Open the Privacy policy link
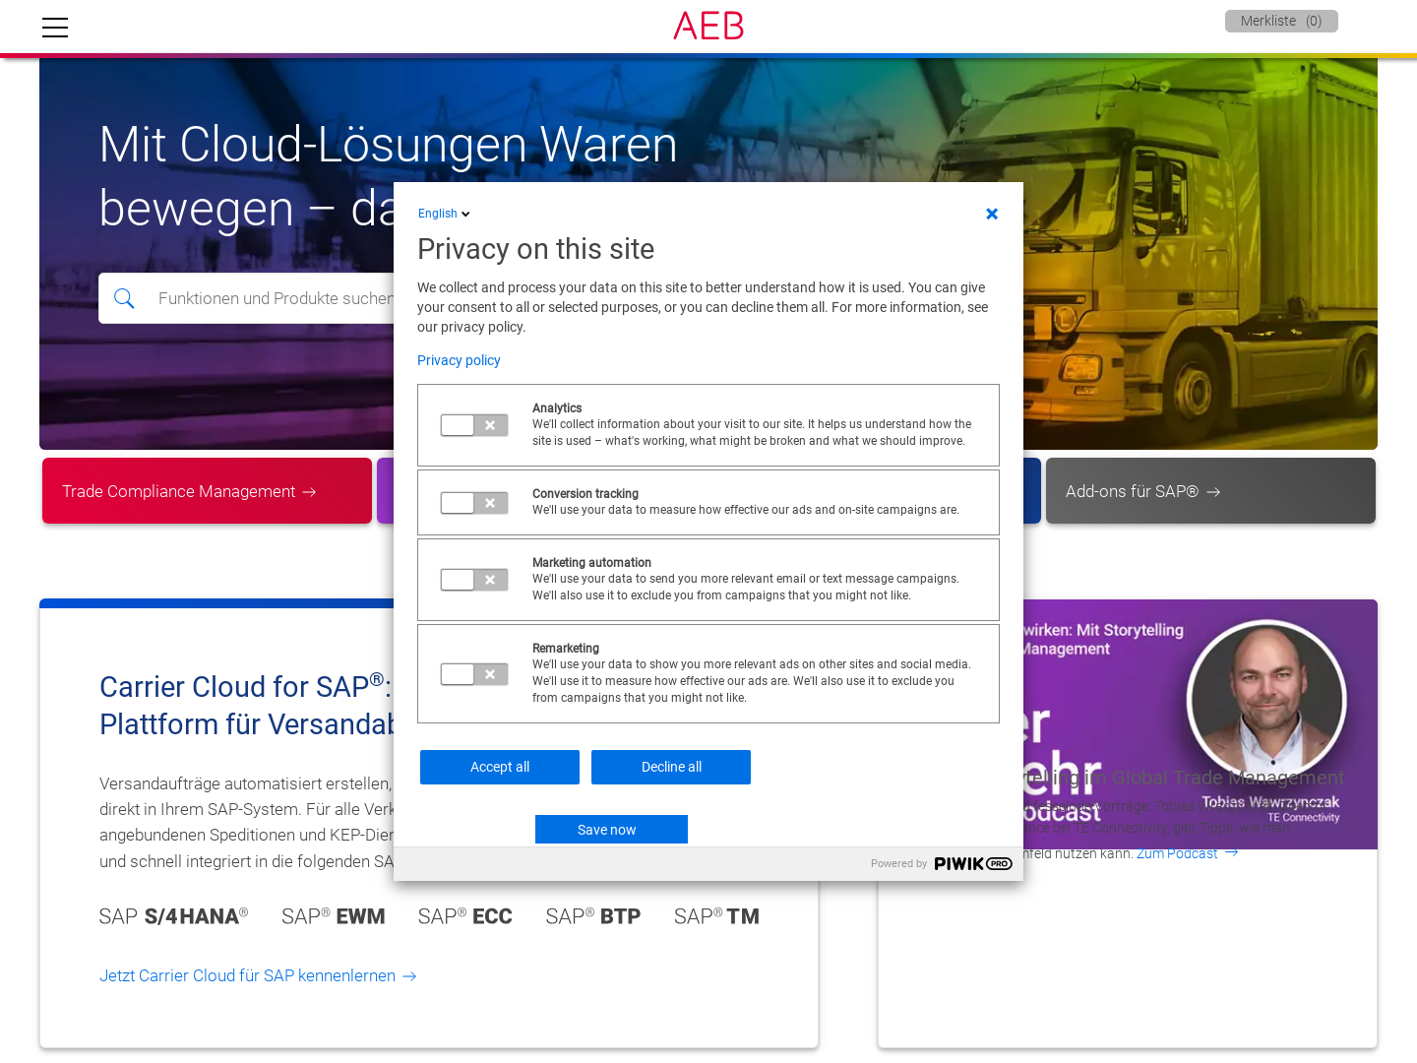Image resolution: width=1417 pixels, height=1063 pixels. 459,360
